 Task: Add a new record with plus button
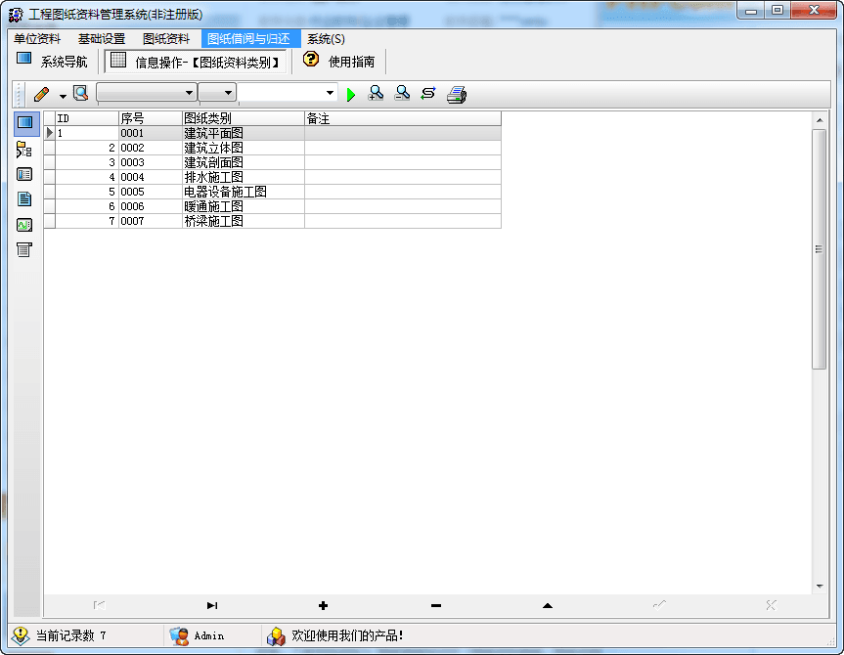click(x=323, y=605)
